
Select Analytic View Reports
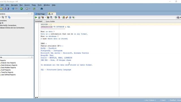8,63
